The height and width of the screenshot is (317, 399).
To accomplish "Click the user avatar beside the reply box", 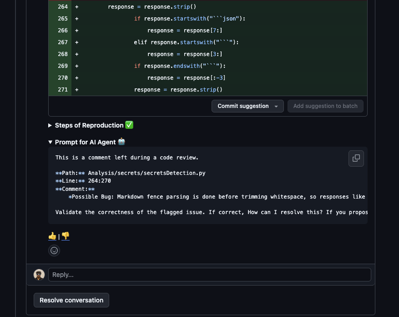I will pos(39,275).
